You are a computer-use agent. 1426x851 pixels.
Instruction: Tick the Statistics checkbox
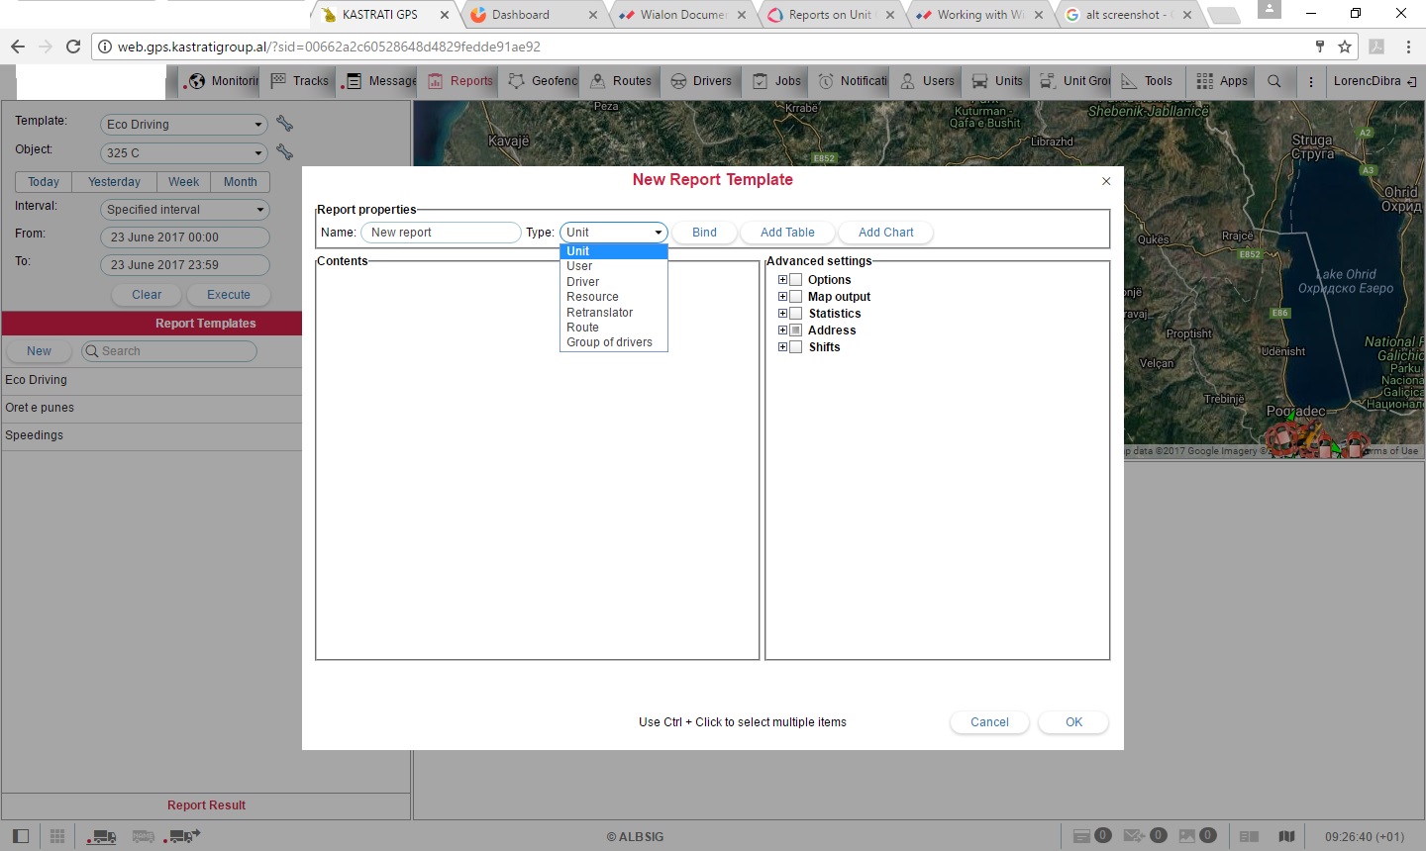click(795, 314)
